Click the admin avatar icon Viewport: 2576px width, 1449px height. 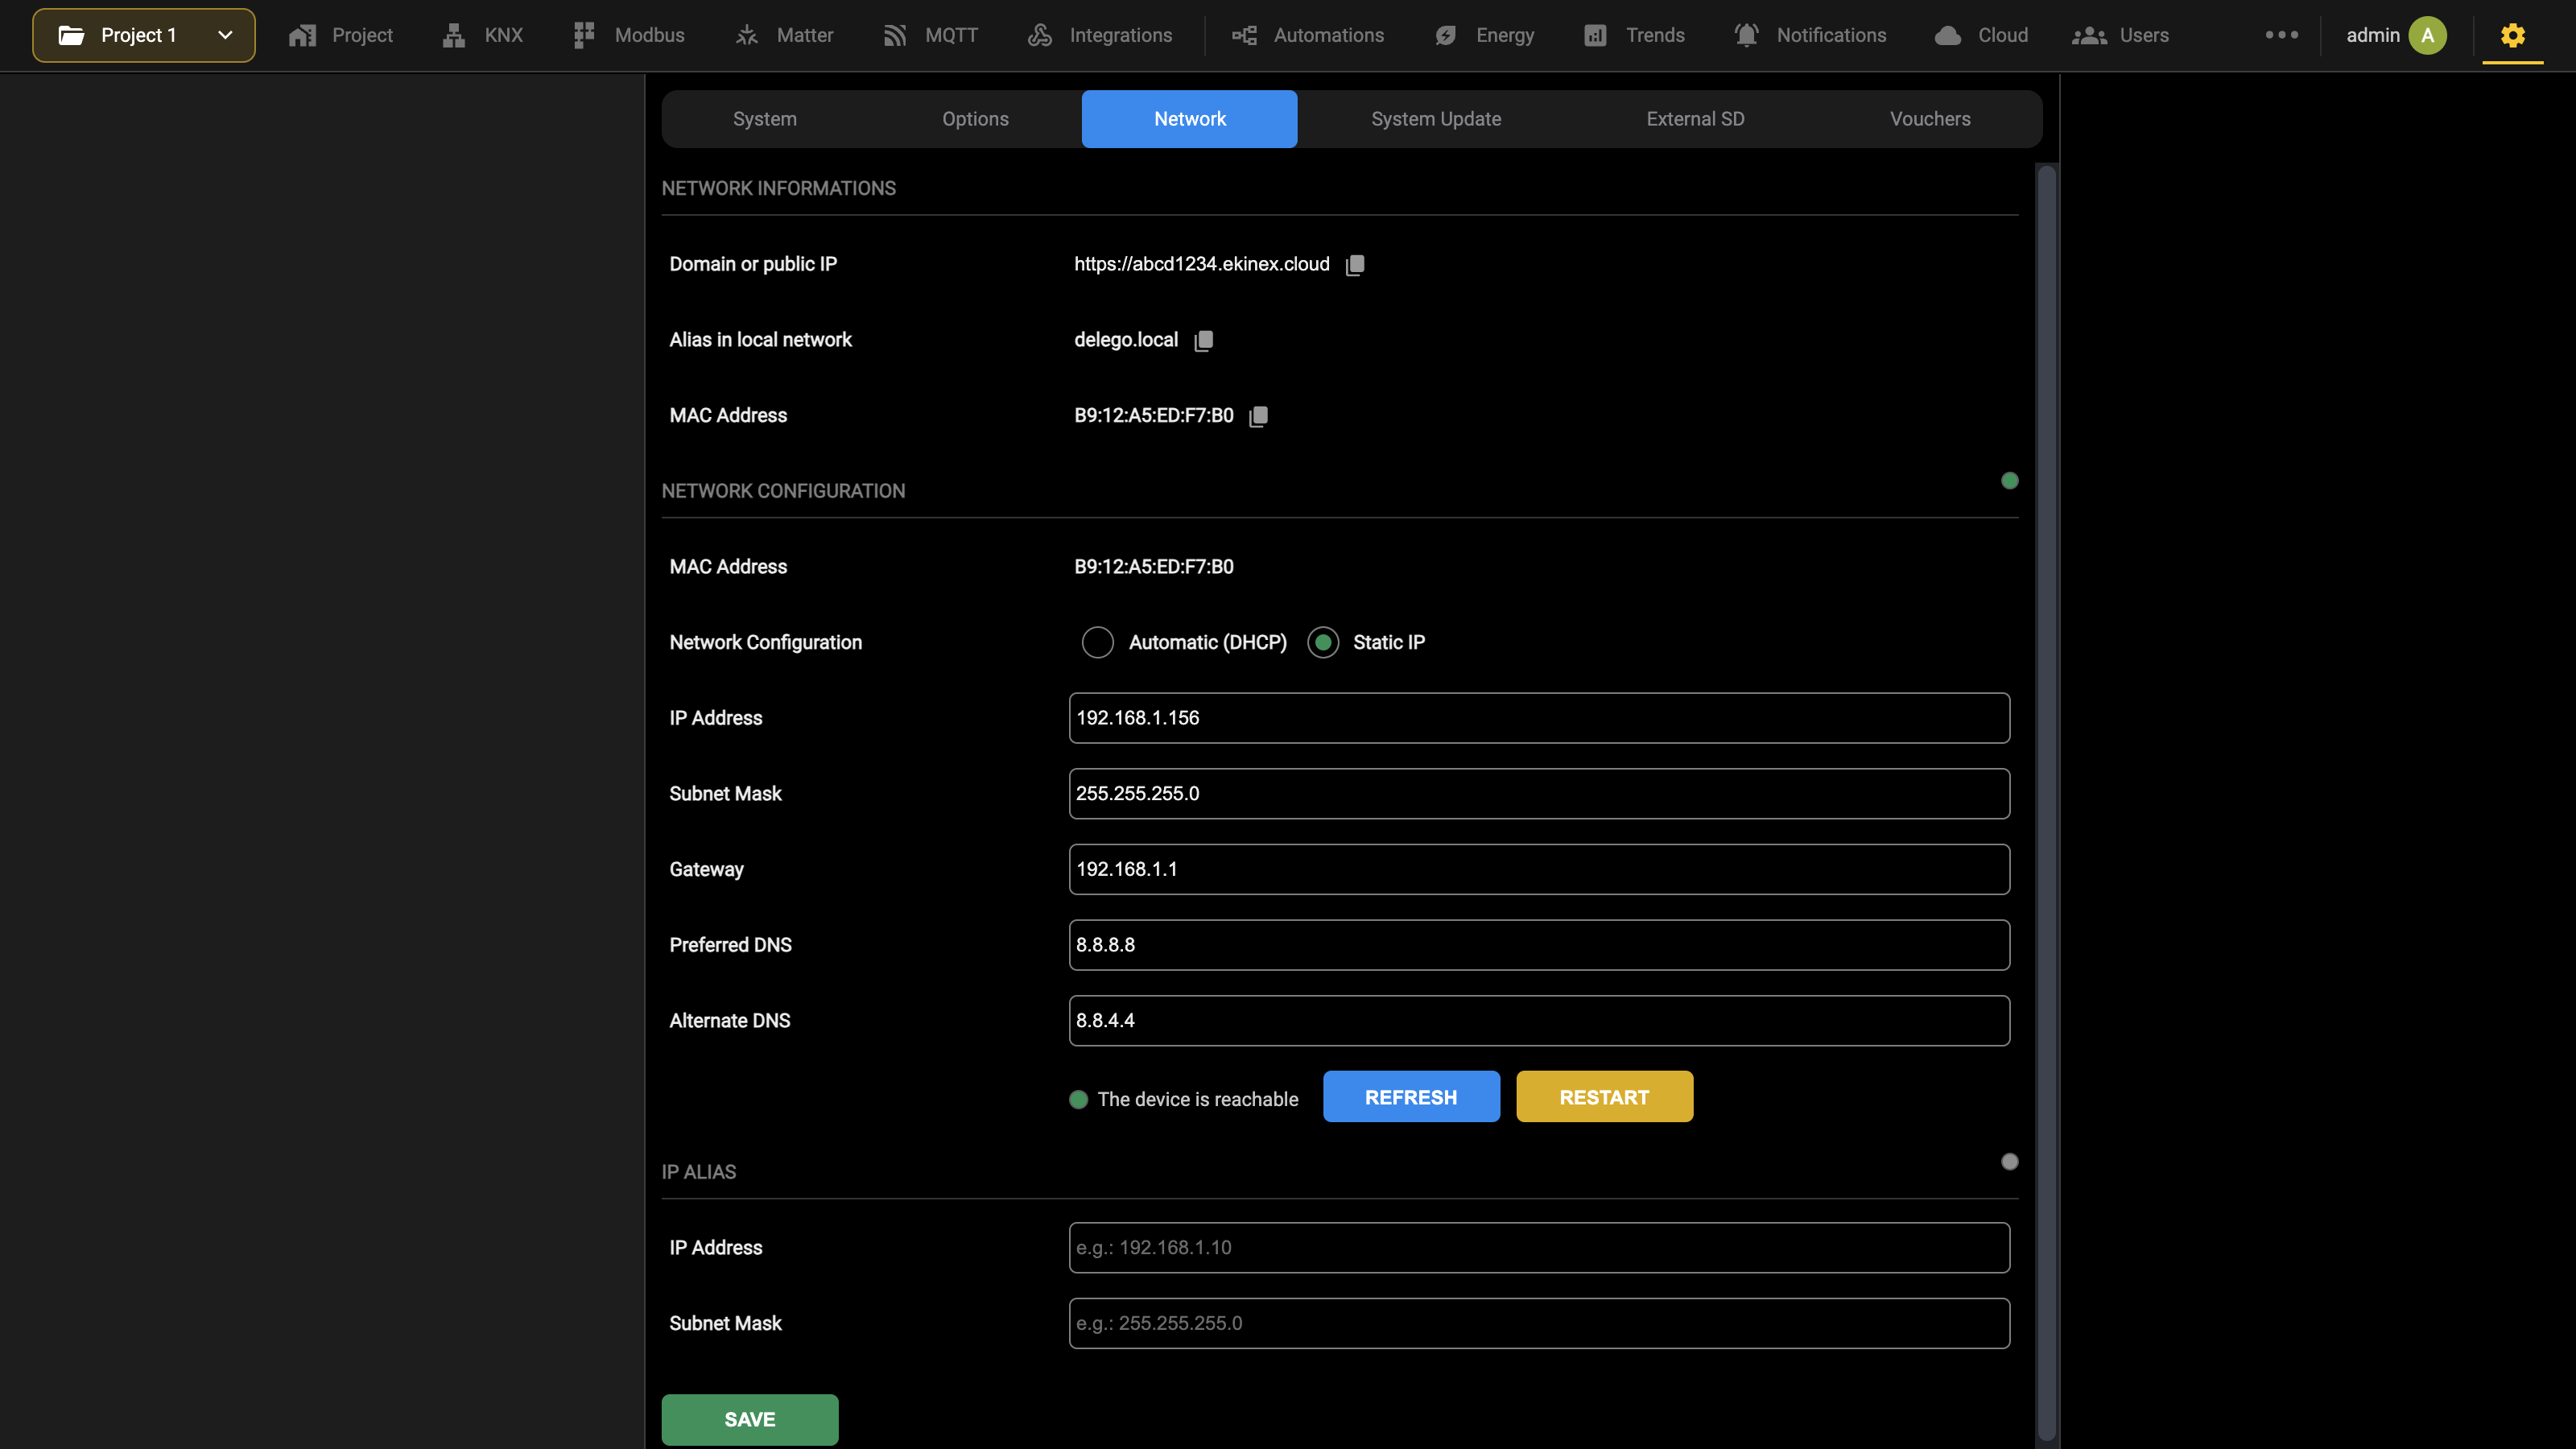(x=2428, y=36)
